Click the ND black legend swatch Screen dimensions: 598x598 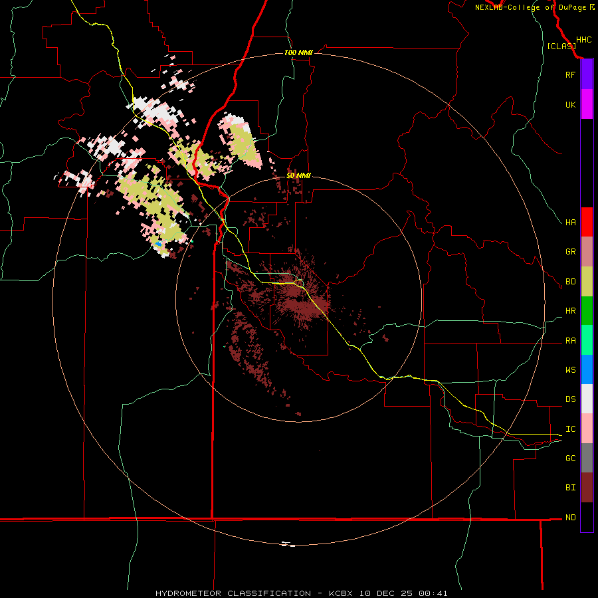click(587, 517)
